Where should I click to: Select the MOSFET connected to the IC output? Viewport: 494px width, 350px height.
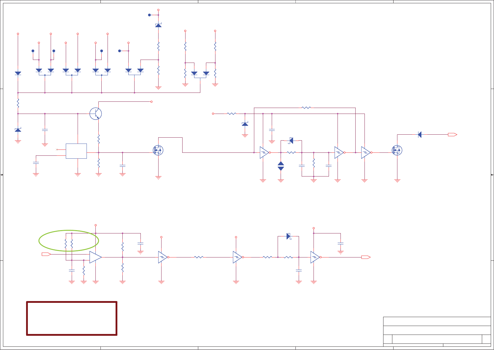pyautogui.click(x=158, y=150)
